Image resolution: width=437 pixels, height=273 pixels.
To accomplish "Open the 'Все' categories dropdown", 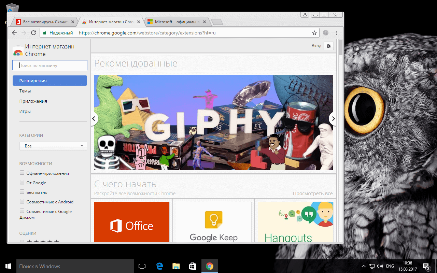I will (53, 146).
